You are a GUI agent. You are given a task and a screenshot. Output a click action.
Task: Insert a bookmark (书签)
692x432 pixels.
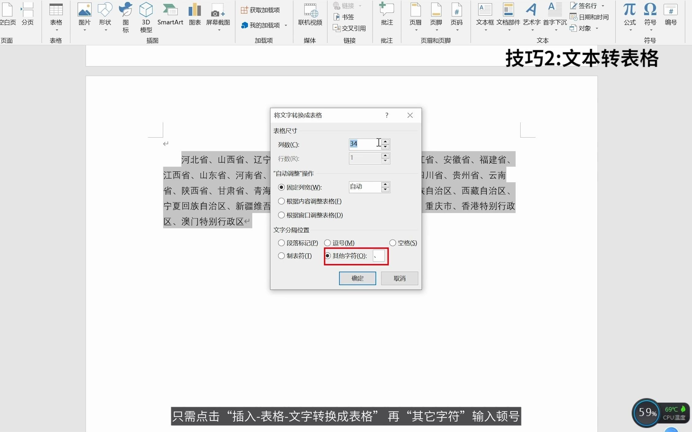344,17
